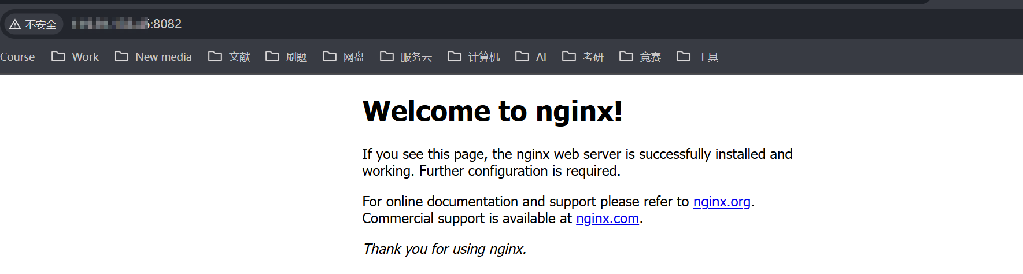Click the address bar URL ending in :8082
1023x274 pixels.
click(127, 24)
